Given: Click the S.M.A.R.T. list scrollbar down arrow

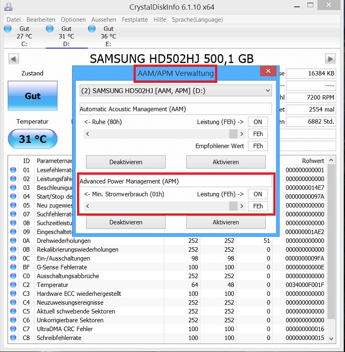Looking at the screenshot, I should tap(331, 339).
